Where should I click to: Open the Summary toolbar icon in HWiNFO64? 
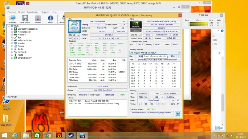pyautogui.click(x=12, y=19)
